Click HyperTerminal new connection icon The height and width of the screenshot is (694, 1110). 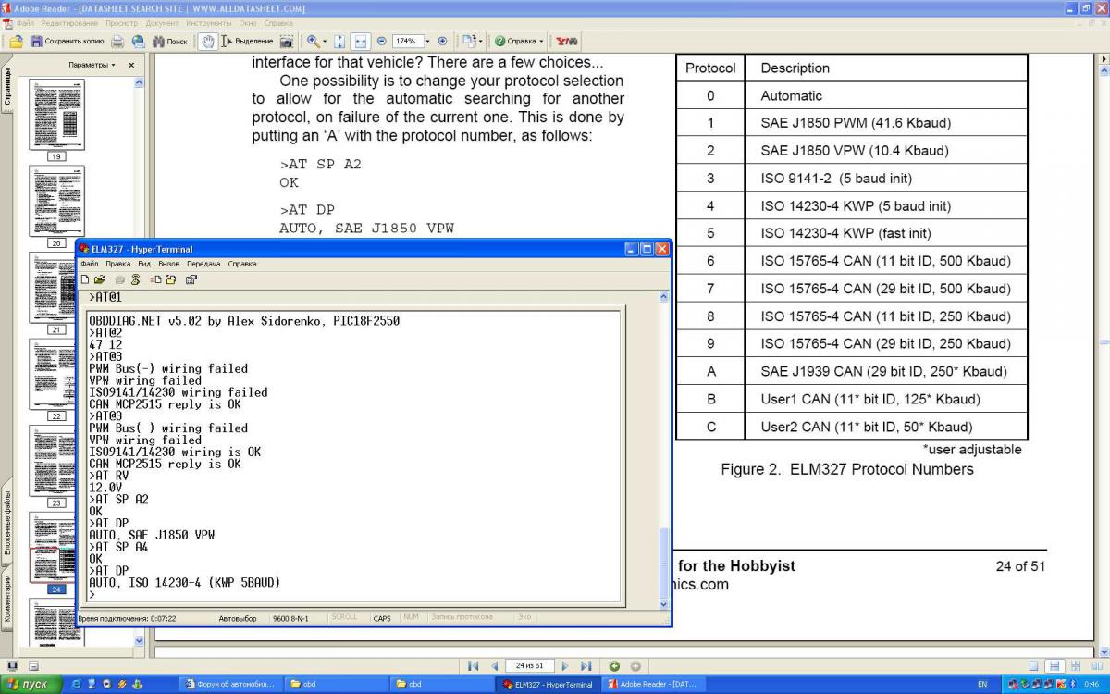pos(85,279)
